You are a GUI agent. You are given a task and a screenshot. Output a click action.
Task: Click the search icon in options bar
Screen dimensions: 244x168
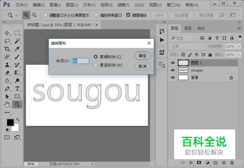pyautogui.click(x=222, y=15)
